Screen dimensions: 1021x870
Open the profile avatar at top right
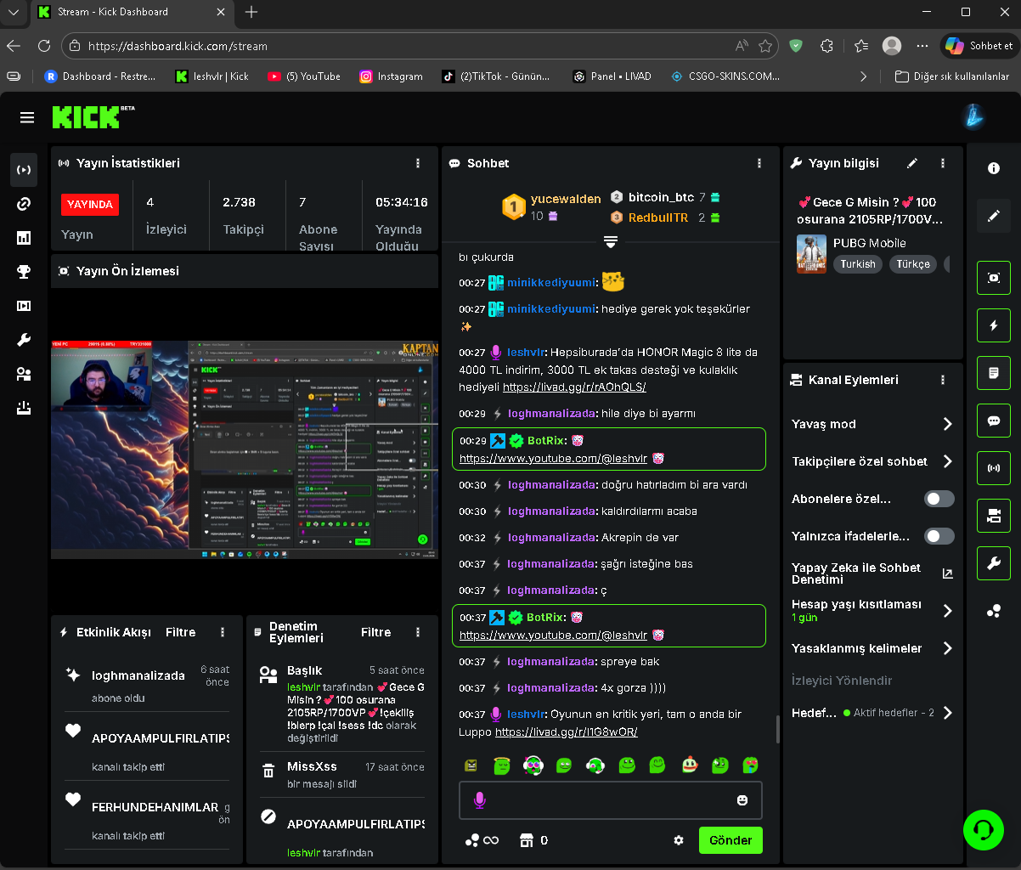pos(973,117)
